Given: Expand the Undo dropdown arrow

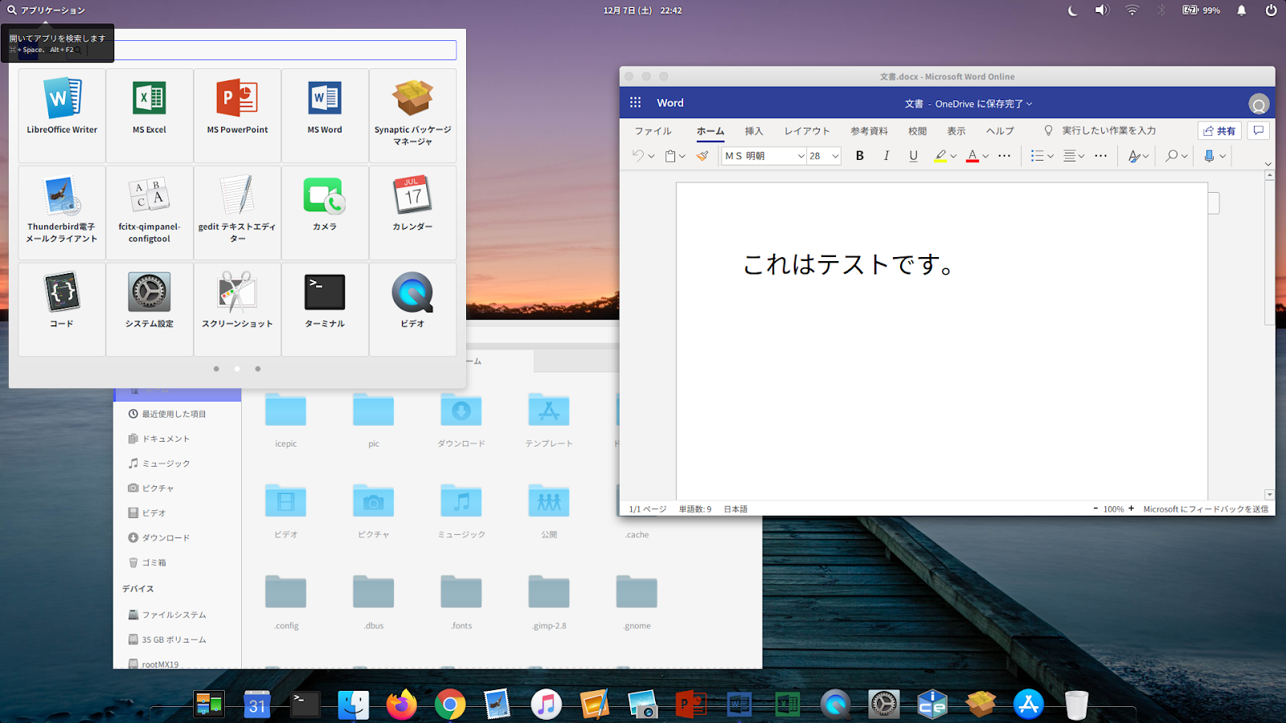Looking at the screenshot, I should click(x=651, y=156).
